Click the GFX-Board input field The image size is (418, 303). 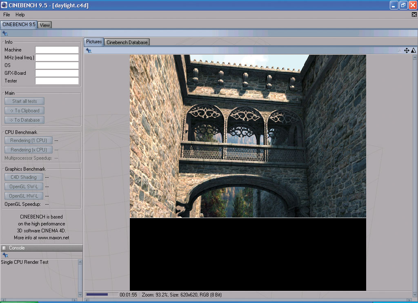[x=57, y=73]
